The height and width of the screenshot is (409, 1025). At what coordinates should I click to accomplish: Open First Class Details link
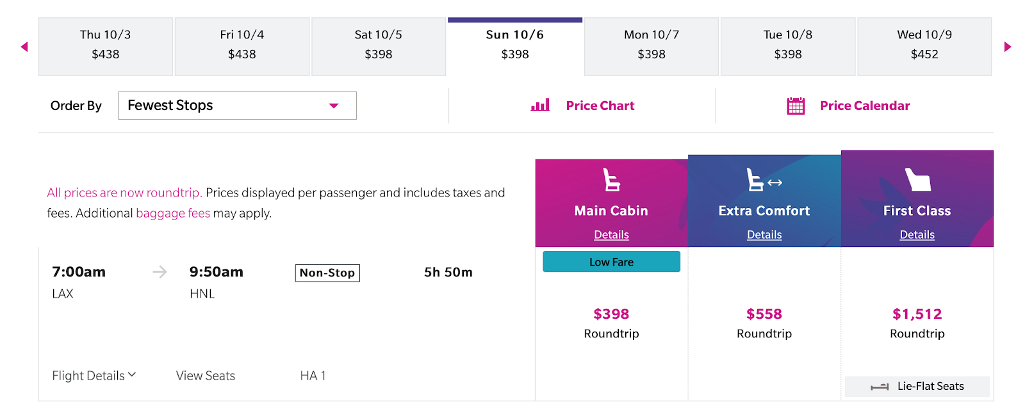(917, 235)
